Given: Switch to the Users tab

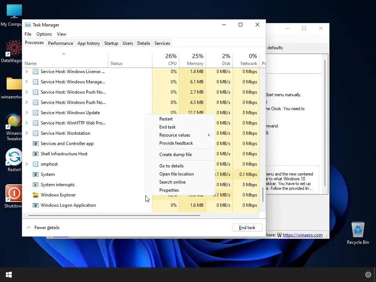Looking at the screenshot, I should click(127, 43).
